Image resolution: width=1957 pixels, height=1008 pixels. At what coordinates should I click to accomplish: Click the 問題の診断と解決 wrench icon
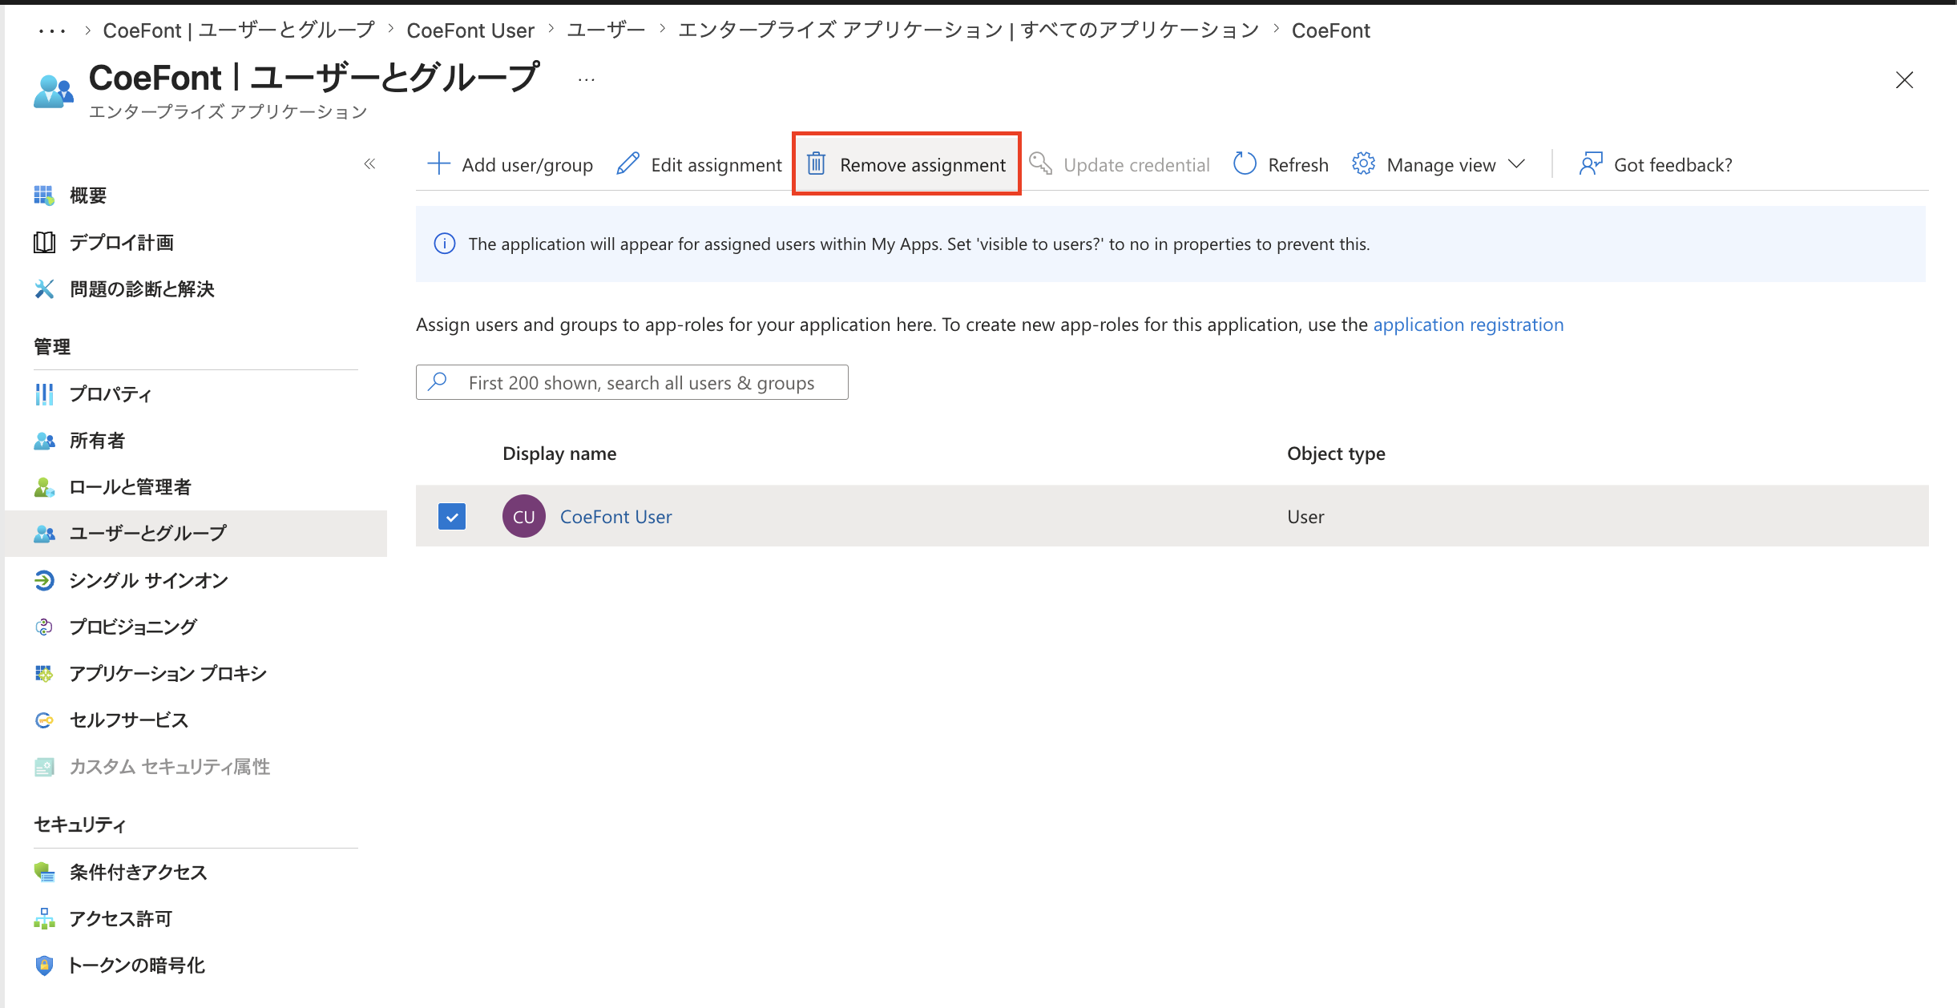coord(44,288)
